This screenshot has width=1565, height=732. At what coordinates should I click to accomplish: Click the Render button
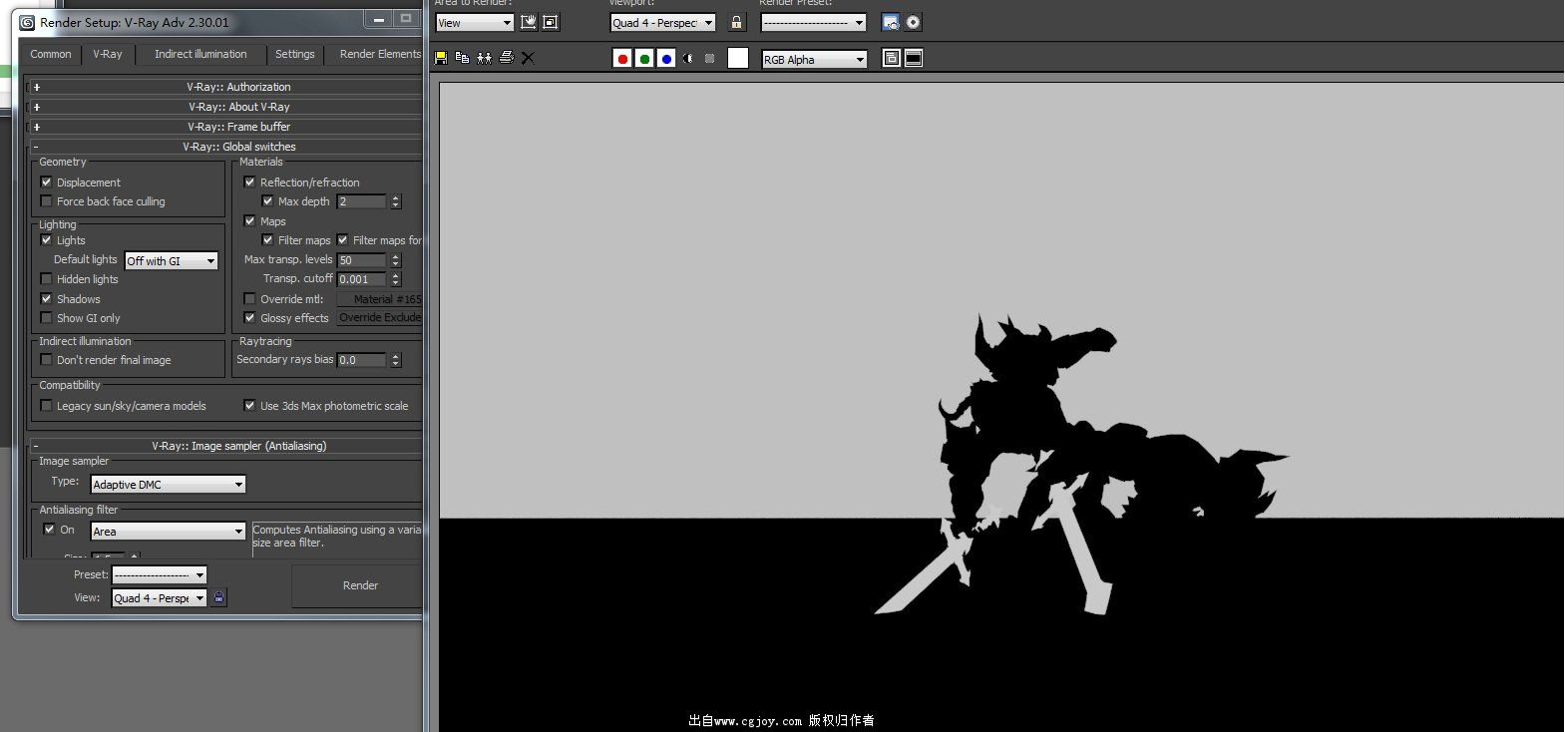pos(358,585)
